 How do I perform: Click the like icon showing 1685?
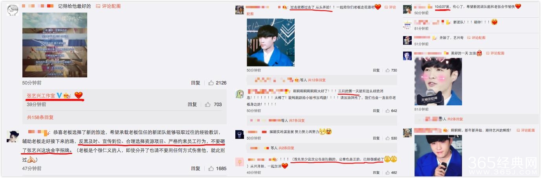tap(211, 169)
